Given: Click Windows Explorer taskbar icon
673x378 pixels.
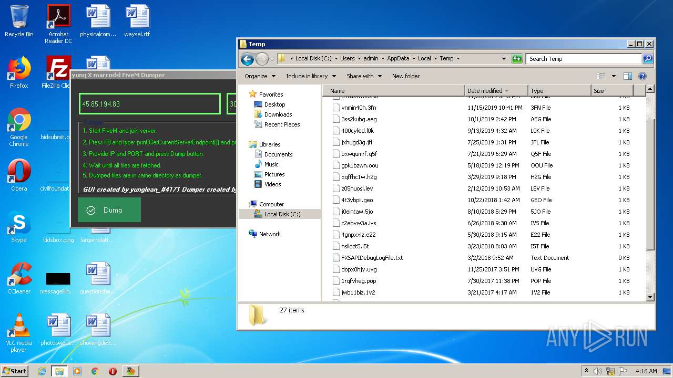Looking at the screenshot, I should point(59,371).
